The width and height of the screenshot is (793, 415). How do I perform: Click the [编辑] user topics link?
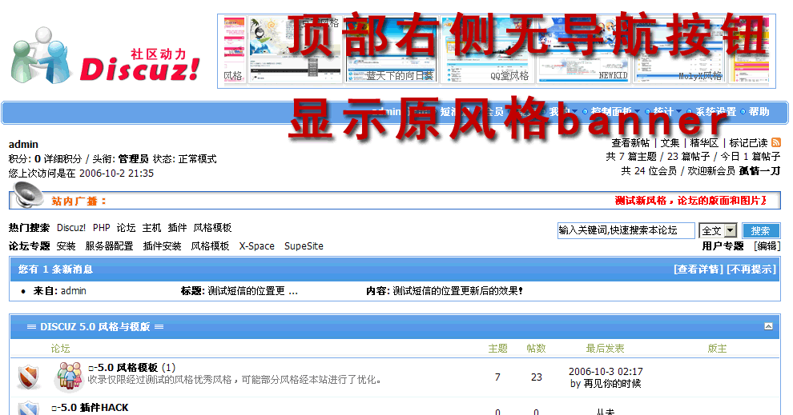point(767,245)
